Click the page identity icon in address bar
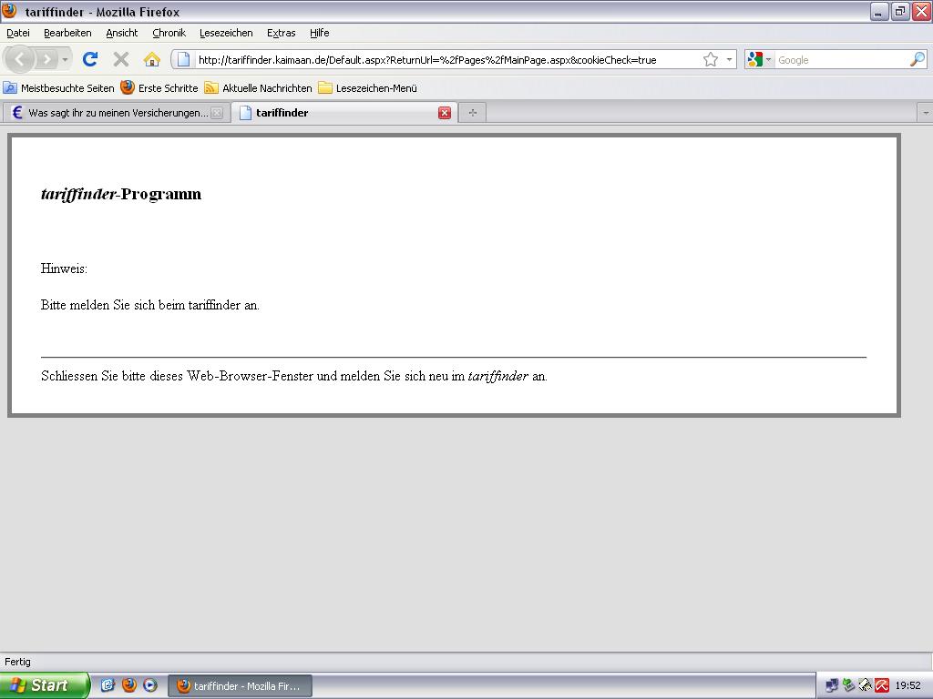This screenshot has height=699, width=933. point(183,59)
